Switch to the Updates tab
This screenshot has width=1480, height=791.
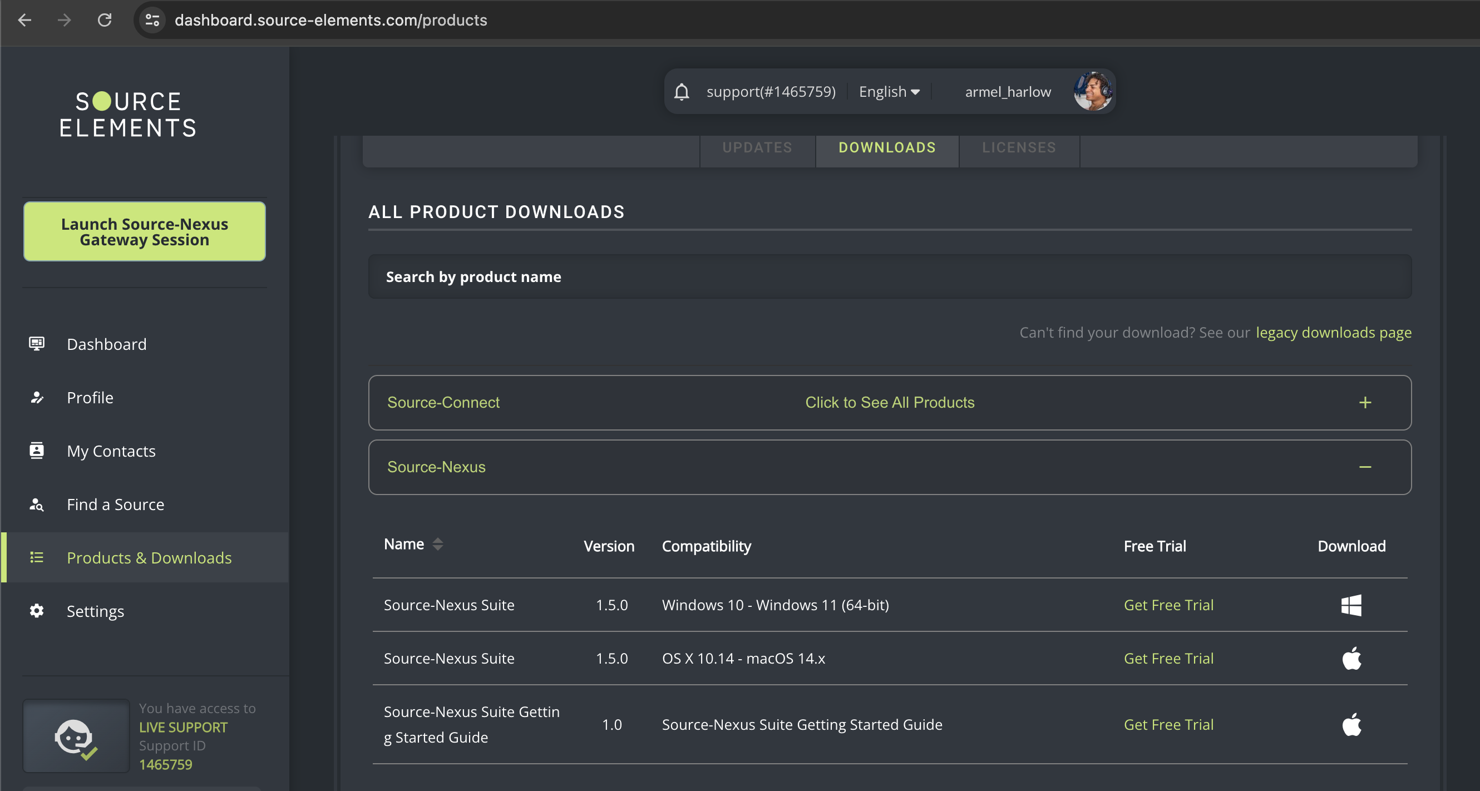click(757, 147)
